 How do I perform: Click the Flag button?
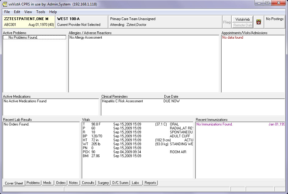click(227, 22)
